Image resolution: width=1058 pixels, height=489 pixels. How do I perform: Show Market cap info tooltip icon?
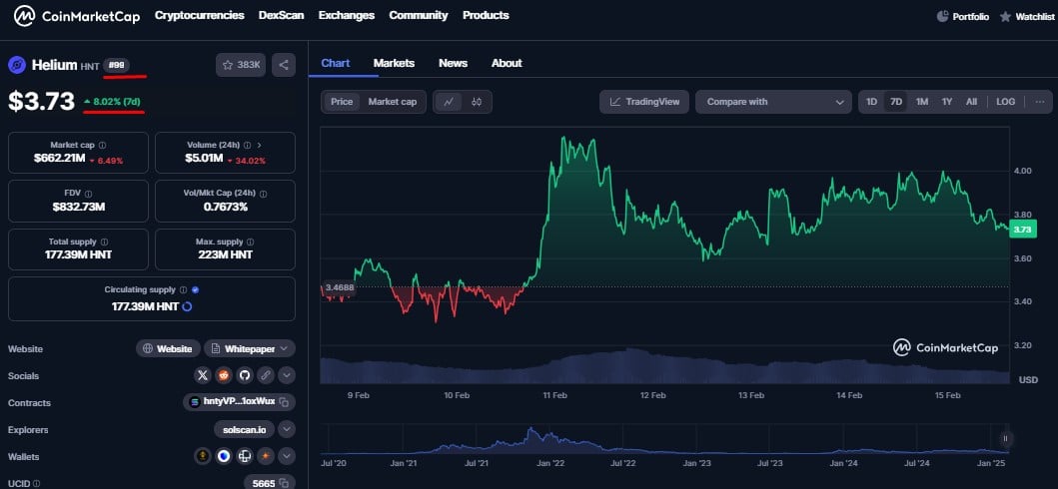coord(102,145)
